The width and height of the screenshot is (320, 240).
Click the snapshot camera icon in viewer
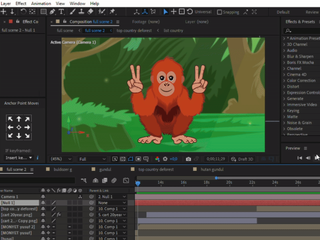[x=188, y=159]
